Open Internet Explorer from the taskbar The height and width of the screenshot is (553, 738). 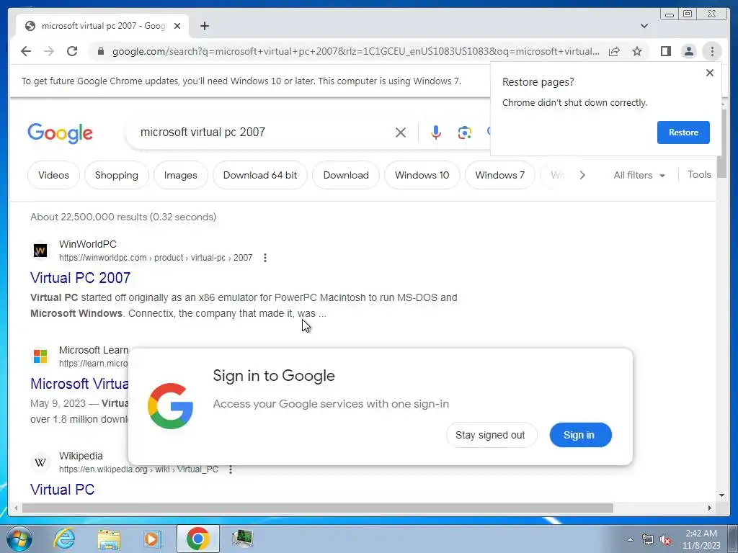coord(64,539)
